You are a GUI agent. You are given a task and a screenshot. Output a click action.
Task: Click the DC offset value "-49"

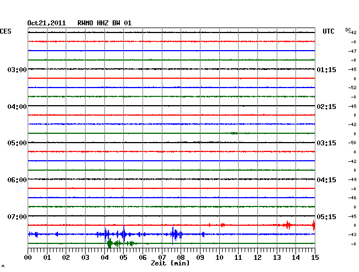352,179
